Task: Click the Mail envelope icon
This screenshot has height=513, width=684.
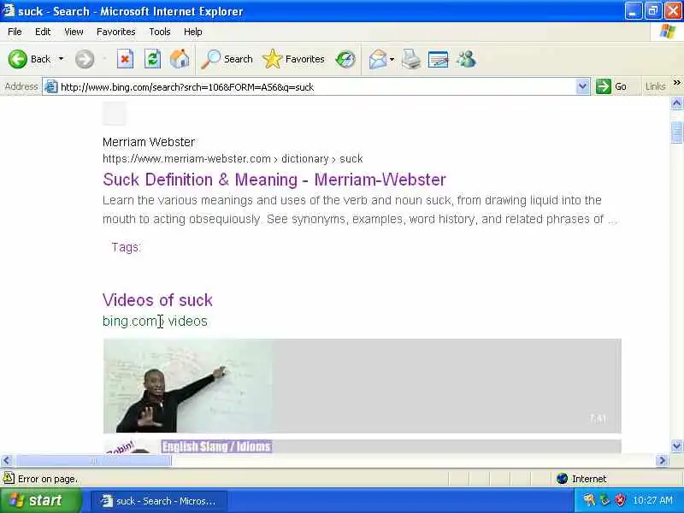Action: 378,59
